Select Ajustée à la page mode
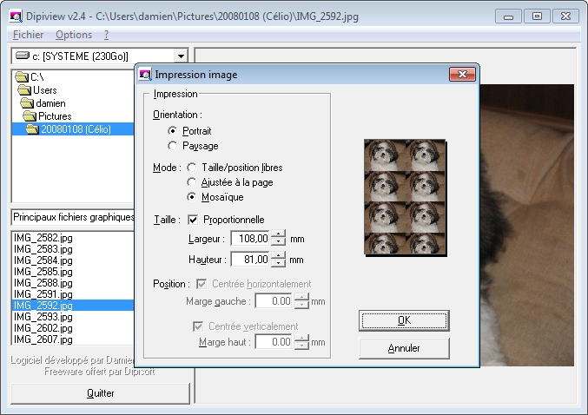 point(192,182)
